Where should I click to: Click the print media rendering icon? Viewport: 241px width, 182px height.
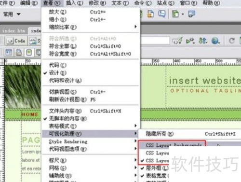(x=19, y=53)
